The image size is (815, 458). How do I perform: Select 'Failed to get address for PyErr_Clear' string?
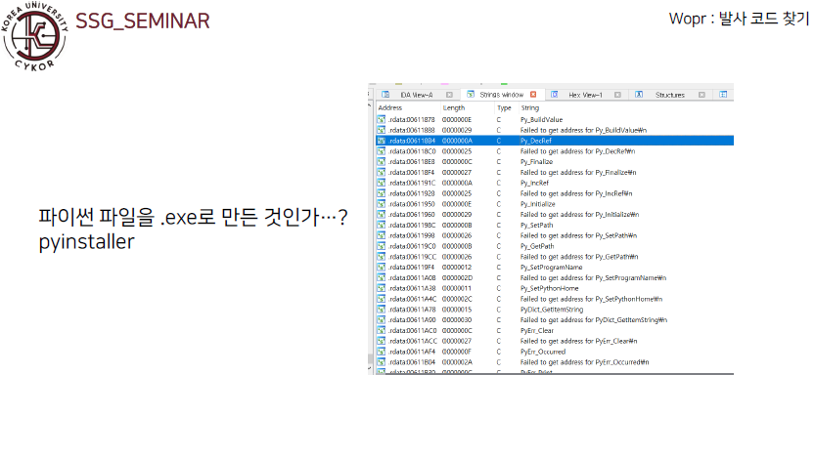tap(578, 341)
